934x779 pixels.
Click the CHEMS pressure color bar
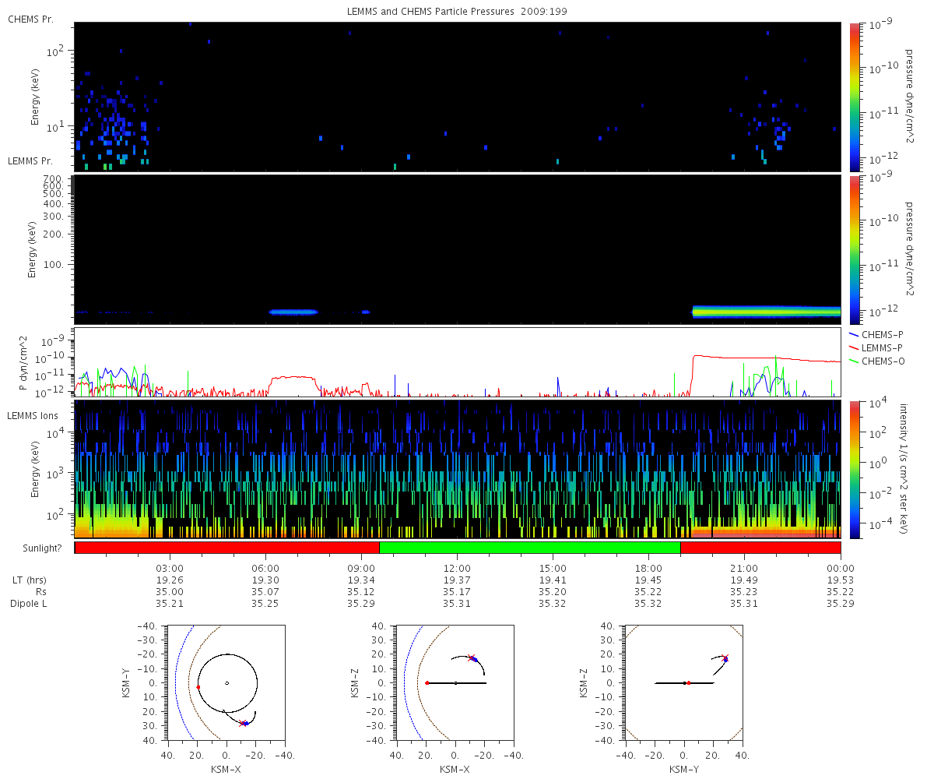[x=854, y=97]
